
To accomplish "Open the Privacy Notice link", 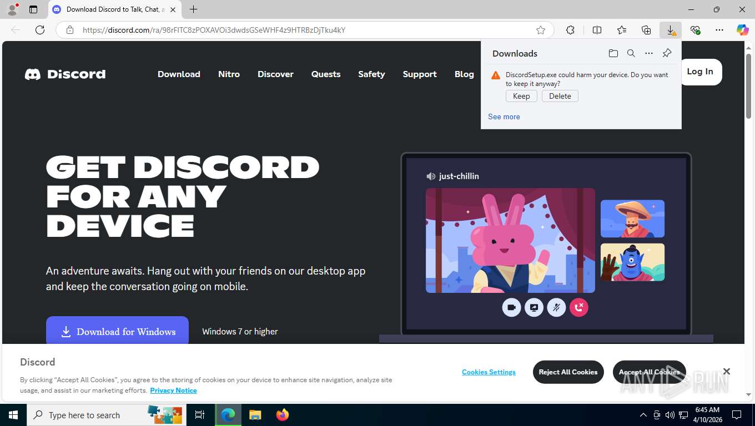I will [173, 390].
